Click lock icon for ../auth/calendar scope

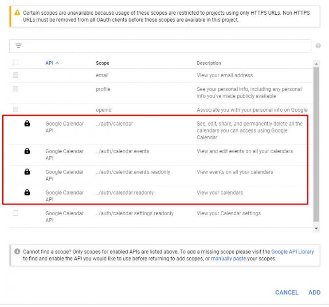tap(27, 124)
